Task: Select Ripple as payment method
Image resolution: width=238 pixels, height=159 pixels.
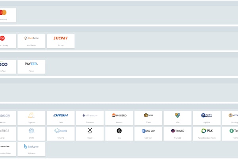Action: pyautogui.click(x=90, y=134)
